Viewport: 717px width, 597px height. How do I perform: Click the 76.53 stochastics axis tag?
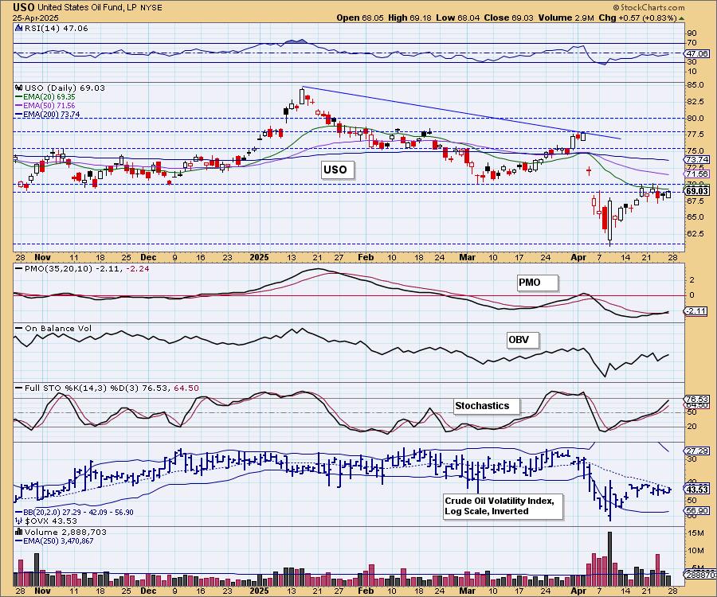click(696, 399)
